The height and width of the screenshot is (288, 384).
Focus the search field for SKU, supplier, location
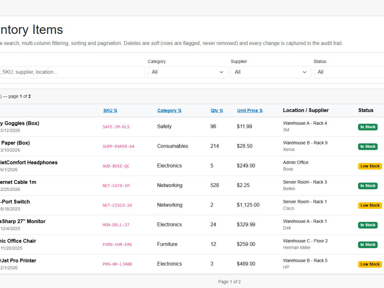(x=72, y=72)
